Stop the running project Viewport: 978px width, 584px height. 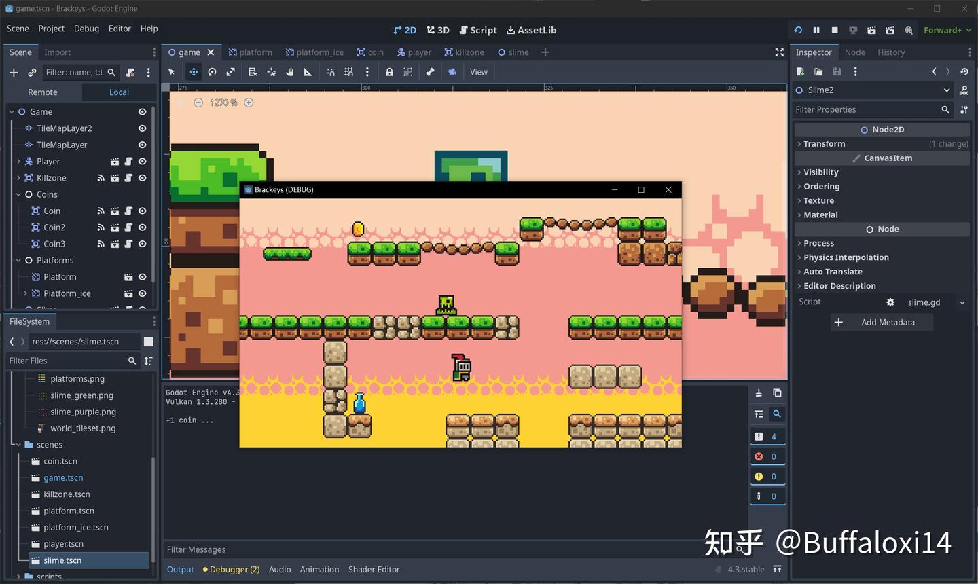coord(835,30)
